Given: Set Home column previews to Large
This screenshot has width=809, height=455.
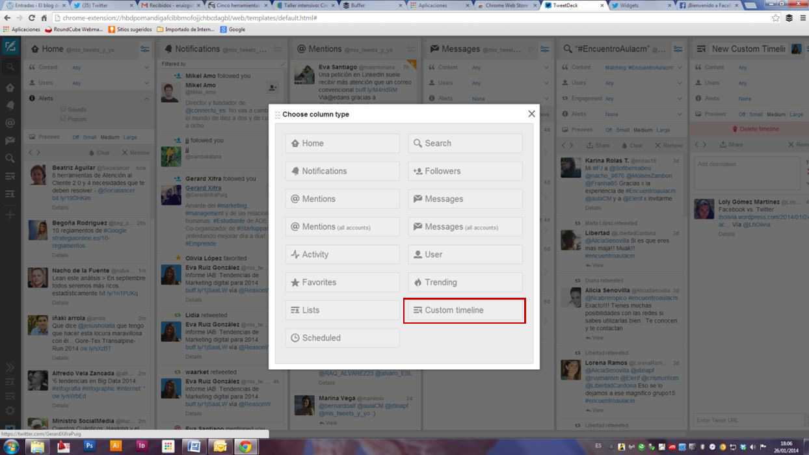Looking at the screenshot, I should click(130, 137).
